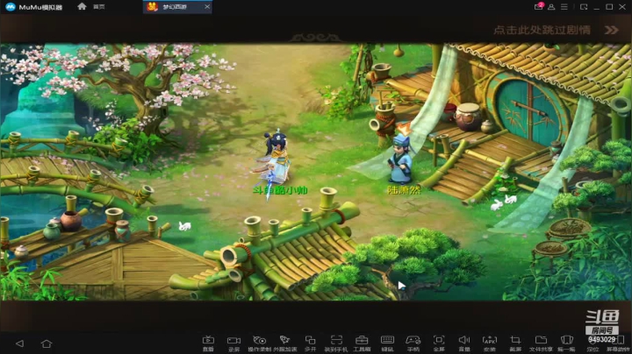Launch the rocket acceleration tool
Viewport: 632px width, 354px height.
click(285, 343)
